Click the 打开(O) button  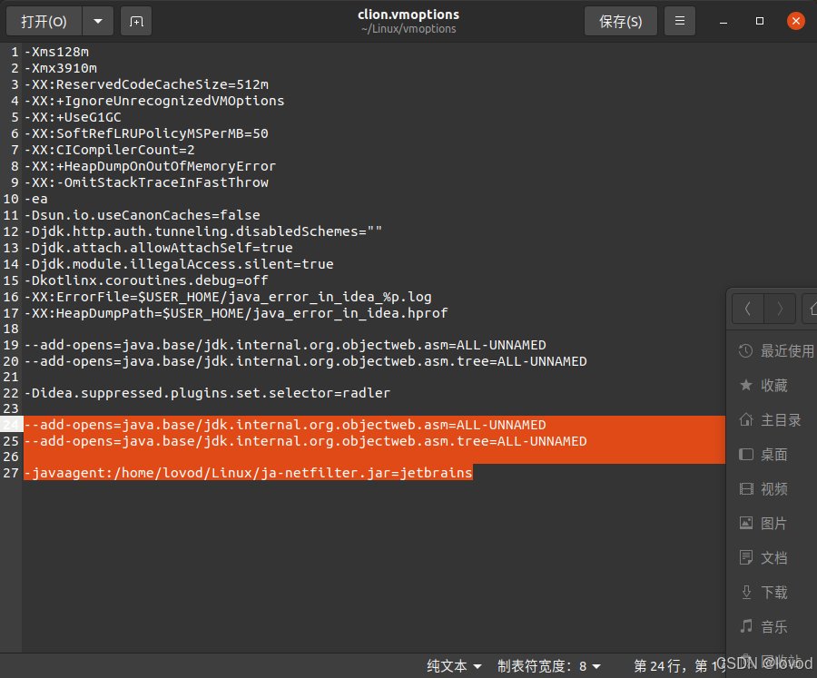click(x=44, y=20)
